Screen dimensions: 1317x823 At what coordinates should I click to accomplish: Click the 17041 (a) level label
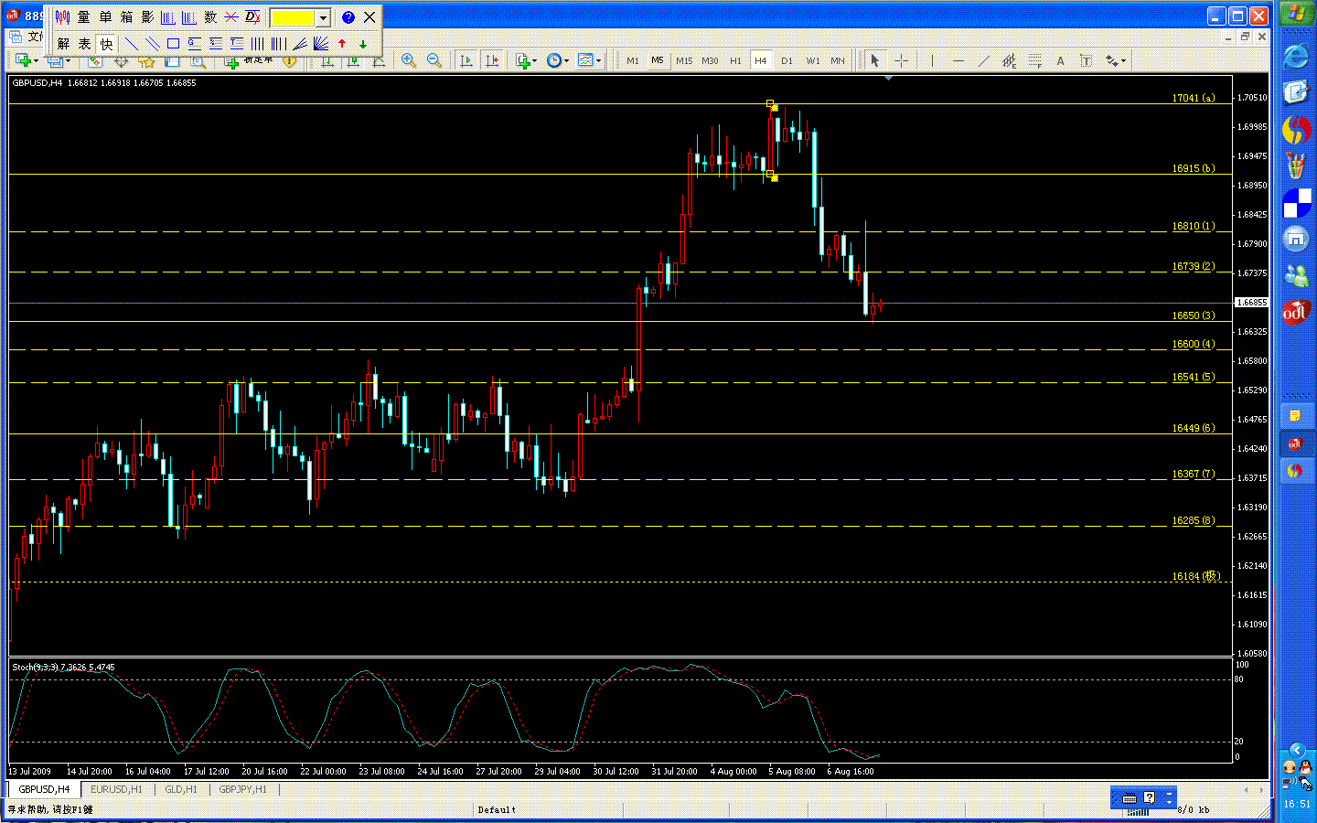[1194, 98]
